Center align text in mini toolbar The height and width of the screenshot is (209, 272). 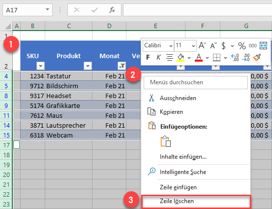170,57
